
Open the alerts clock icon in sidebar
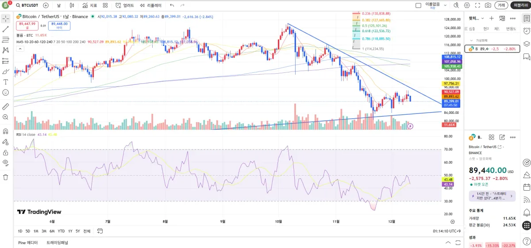[526, 31]
